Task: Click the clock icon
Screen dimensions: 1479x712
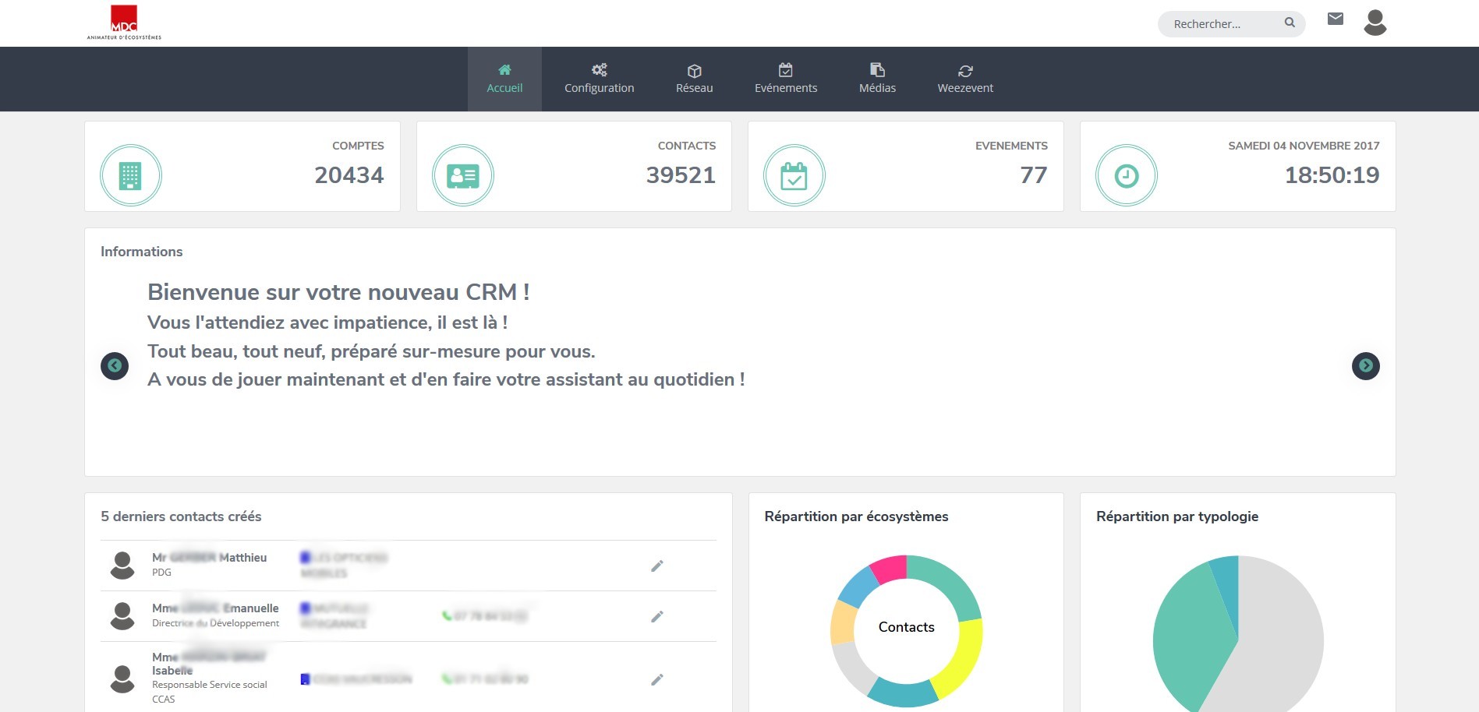Action: click(x=1126, y=176)
